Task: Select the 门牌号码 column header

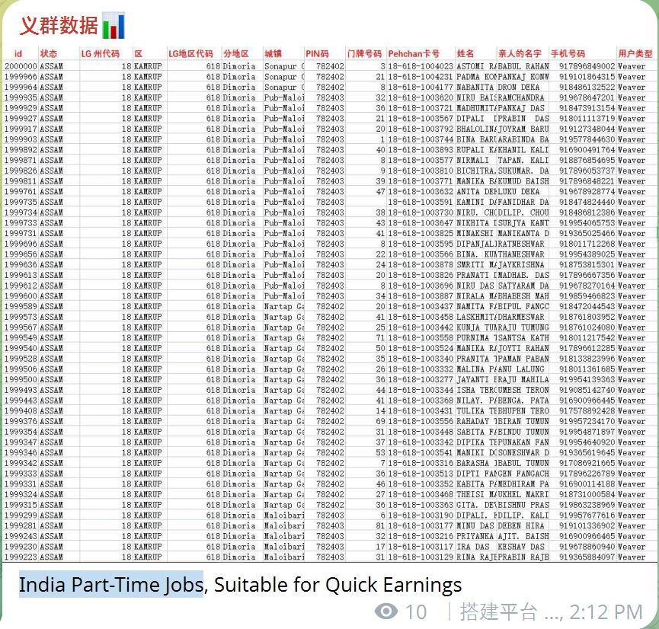Action: (364, 54)
